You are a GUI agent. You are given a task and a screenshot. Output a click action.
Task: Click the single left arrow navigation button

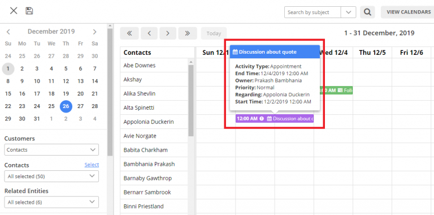149,33
